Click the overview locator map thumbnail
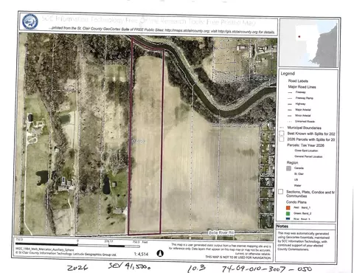The height and width of the screenshot is (273, 354). 309,44
